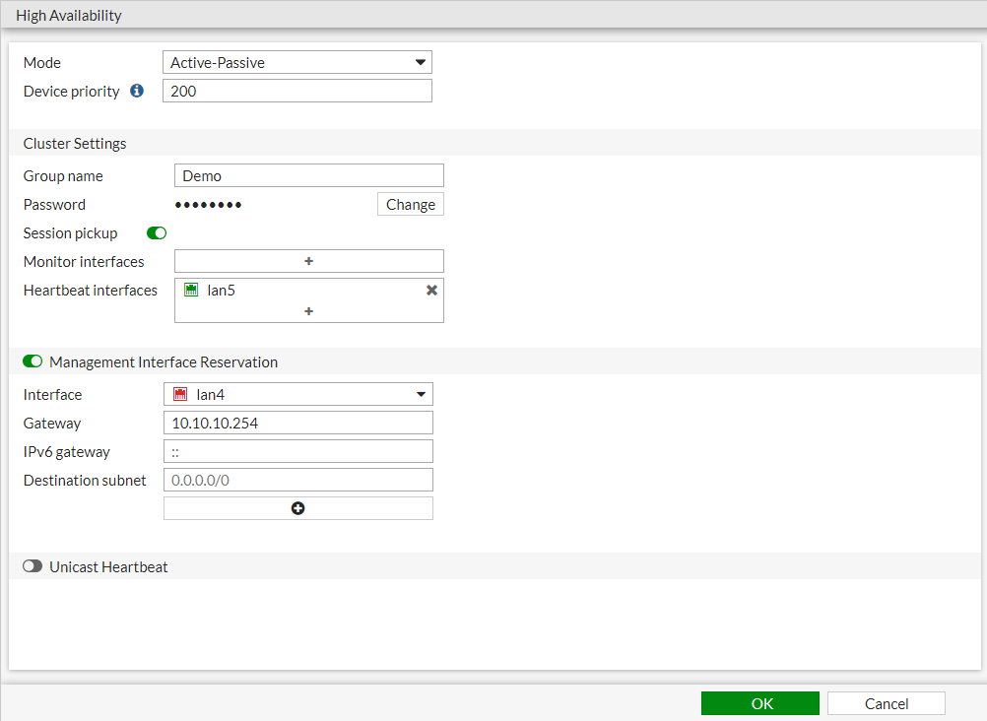Viewport: 987px width, 721px height.
Task: Click the red lan4 interface icon
Action: [180, 394]
